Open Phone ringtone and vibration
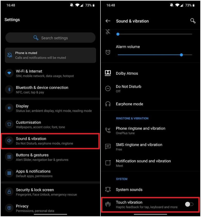 pyautogui.click(x=150, y=130)
